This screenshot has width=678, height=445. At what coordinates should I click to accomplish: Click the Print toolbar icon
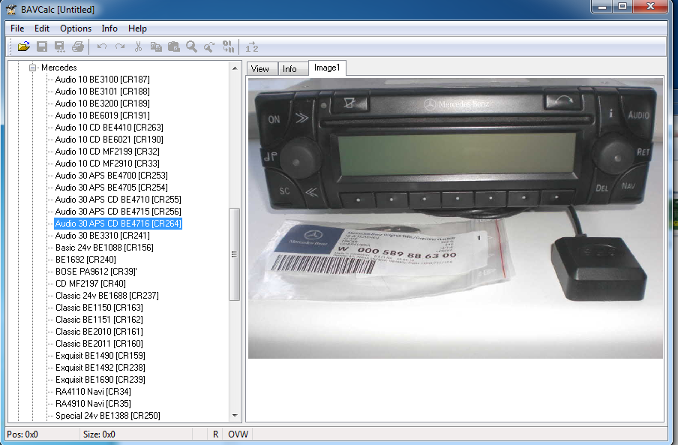tap(78, 46)
